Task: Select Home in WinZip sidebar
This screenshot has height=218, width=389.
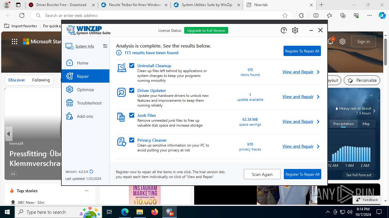Action: (85, 63)
